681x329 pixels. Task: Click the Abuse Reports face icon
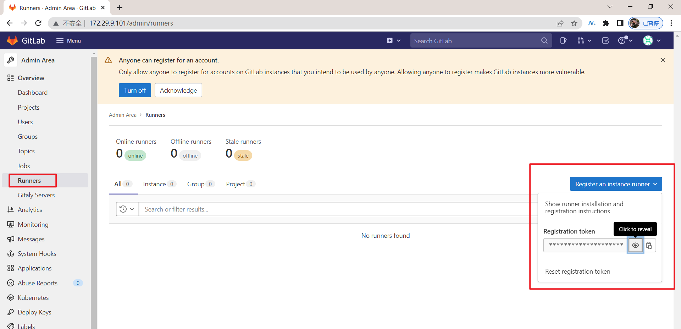coord(11,283)
